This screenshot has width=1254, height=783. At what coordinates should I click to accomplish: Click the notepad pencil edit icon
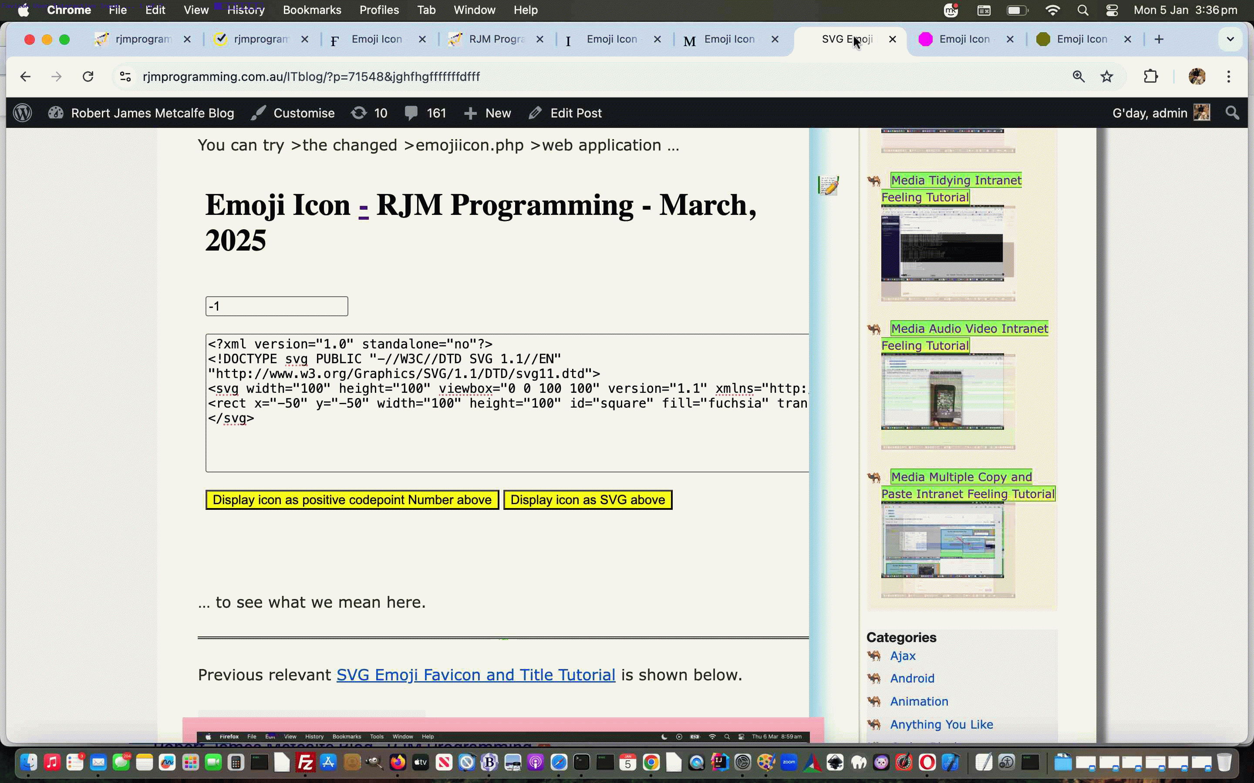coord(828,185)
